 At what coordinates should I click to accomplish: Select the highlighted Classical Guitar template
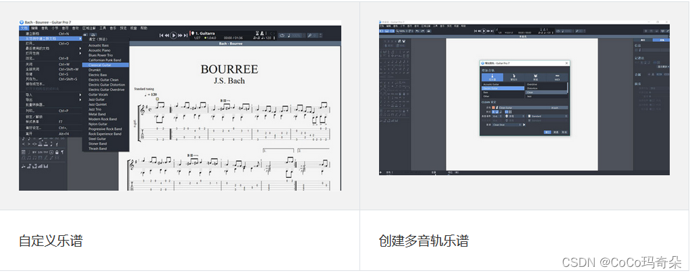pyautogui.click(x=105, y=65)
